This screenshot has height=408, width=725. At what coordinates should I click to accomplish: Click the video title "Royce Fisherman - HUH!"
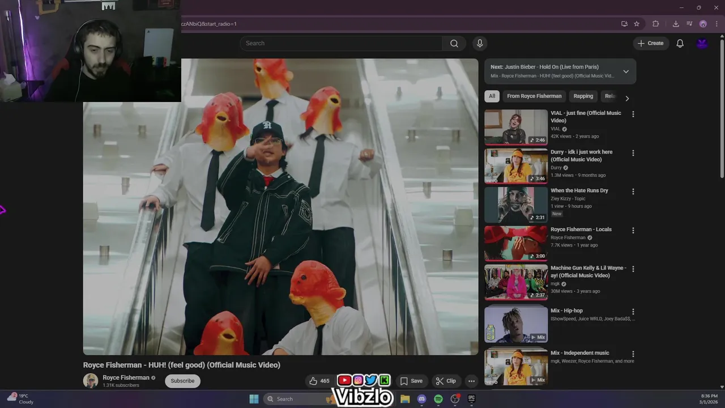click(x=182, y=365)
